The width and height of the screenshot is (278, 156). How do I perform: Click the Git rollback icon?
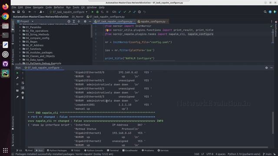tap(145, 12)
